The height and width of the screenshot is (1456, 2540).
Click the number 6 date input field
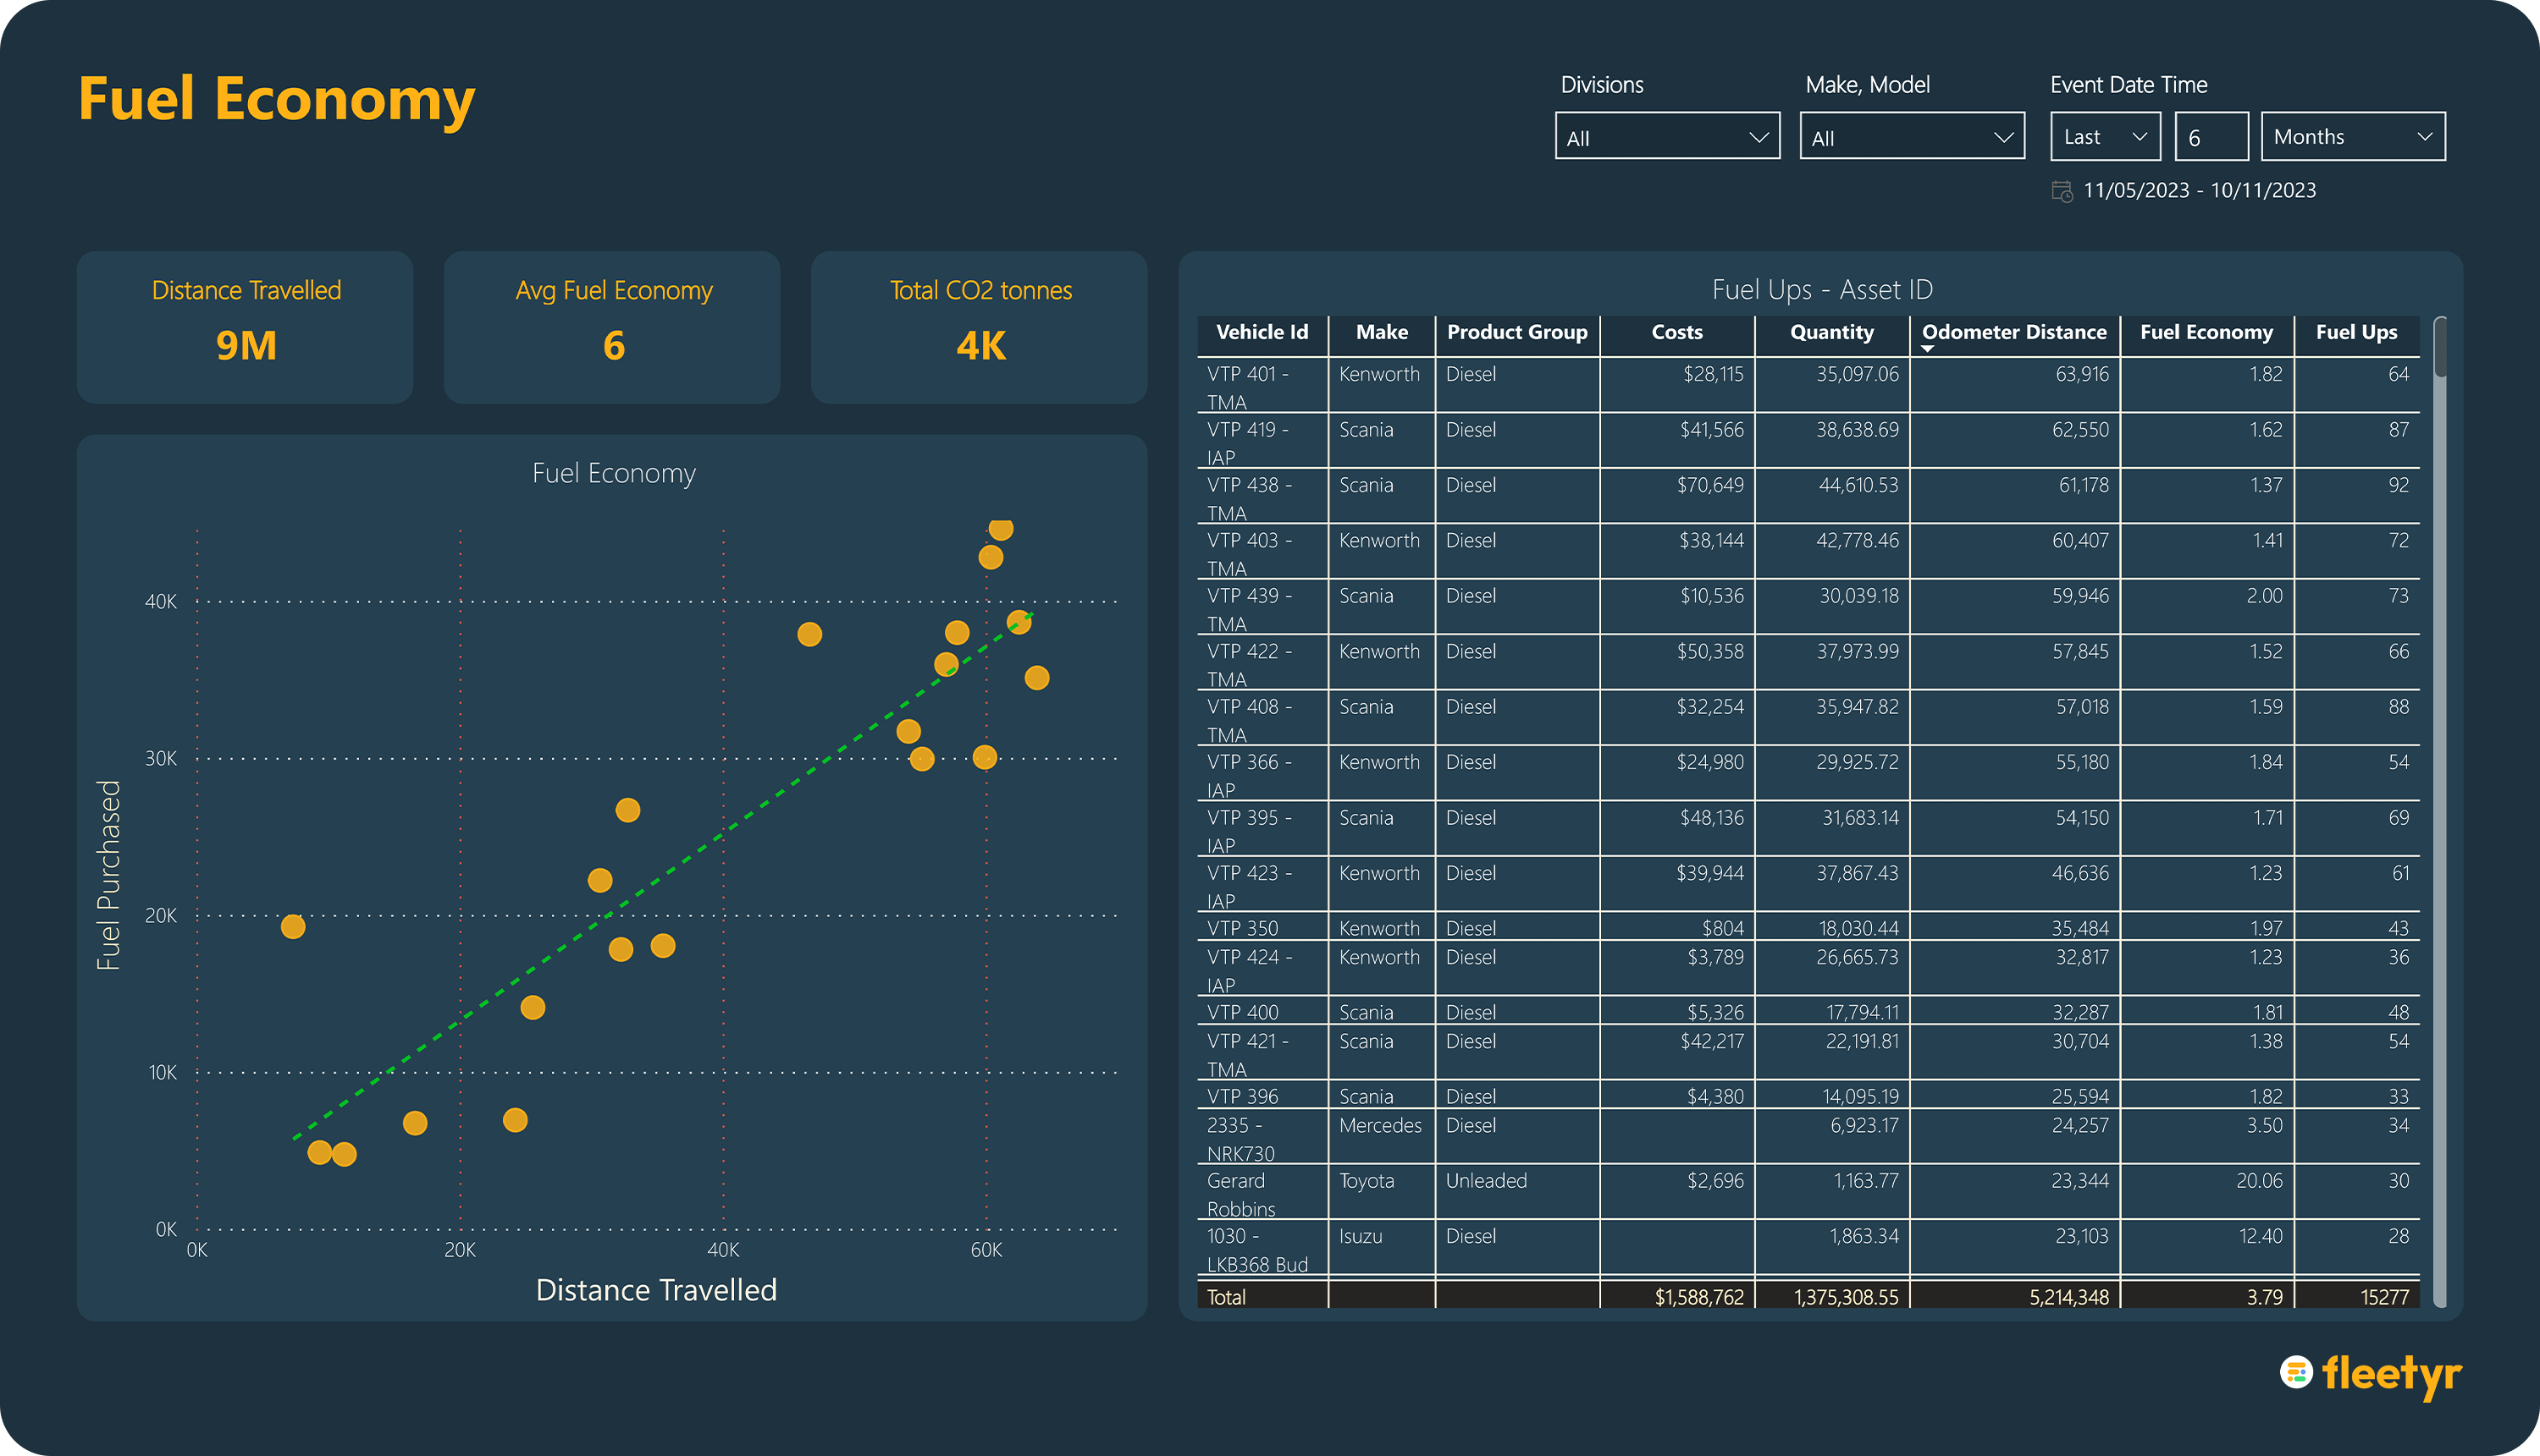click(2211, 137)
